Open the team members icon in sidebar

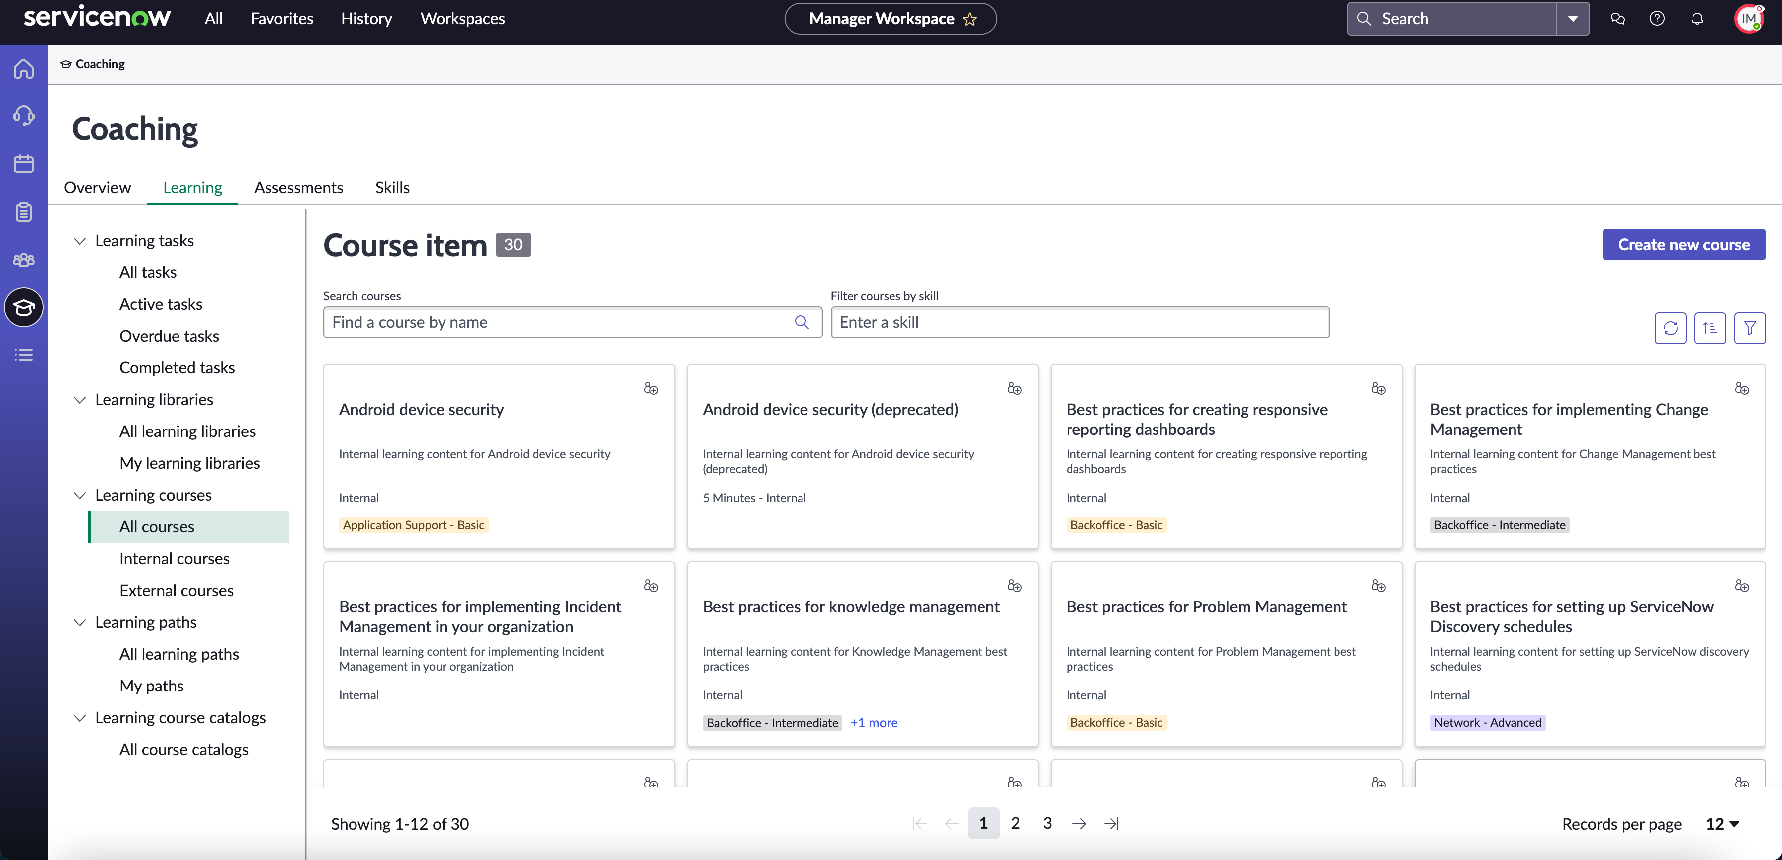[23, 259]
